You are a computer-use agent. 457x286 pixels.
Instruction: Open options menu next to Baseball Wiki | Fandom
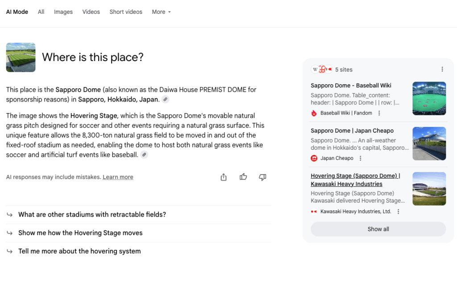coord(379,113)
